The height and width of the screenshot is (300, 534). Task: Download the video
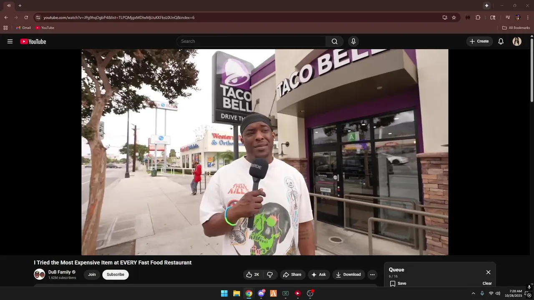coord(348,275)
